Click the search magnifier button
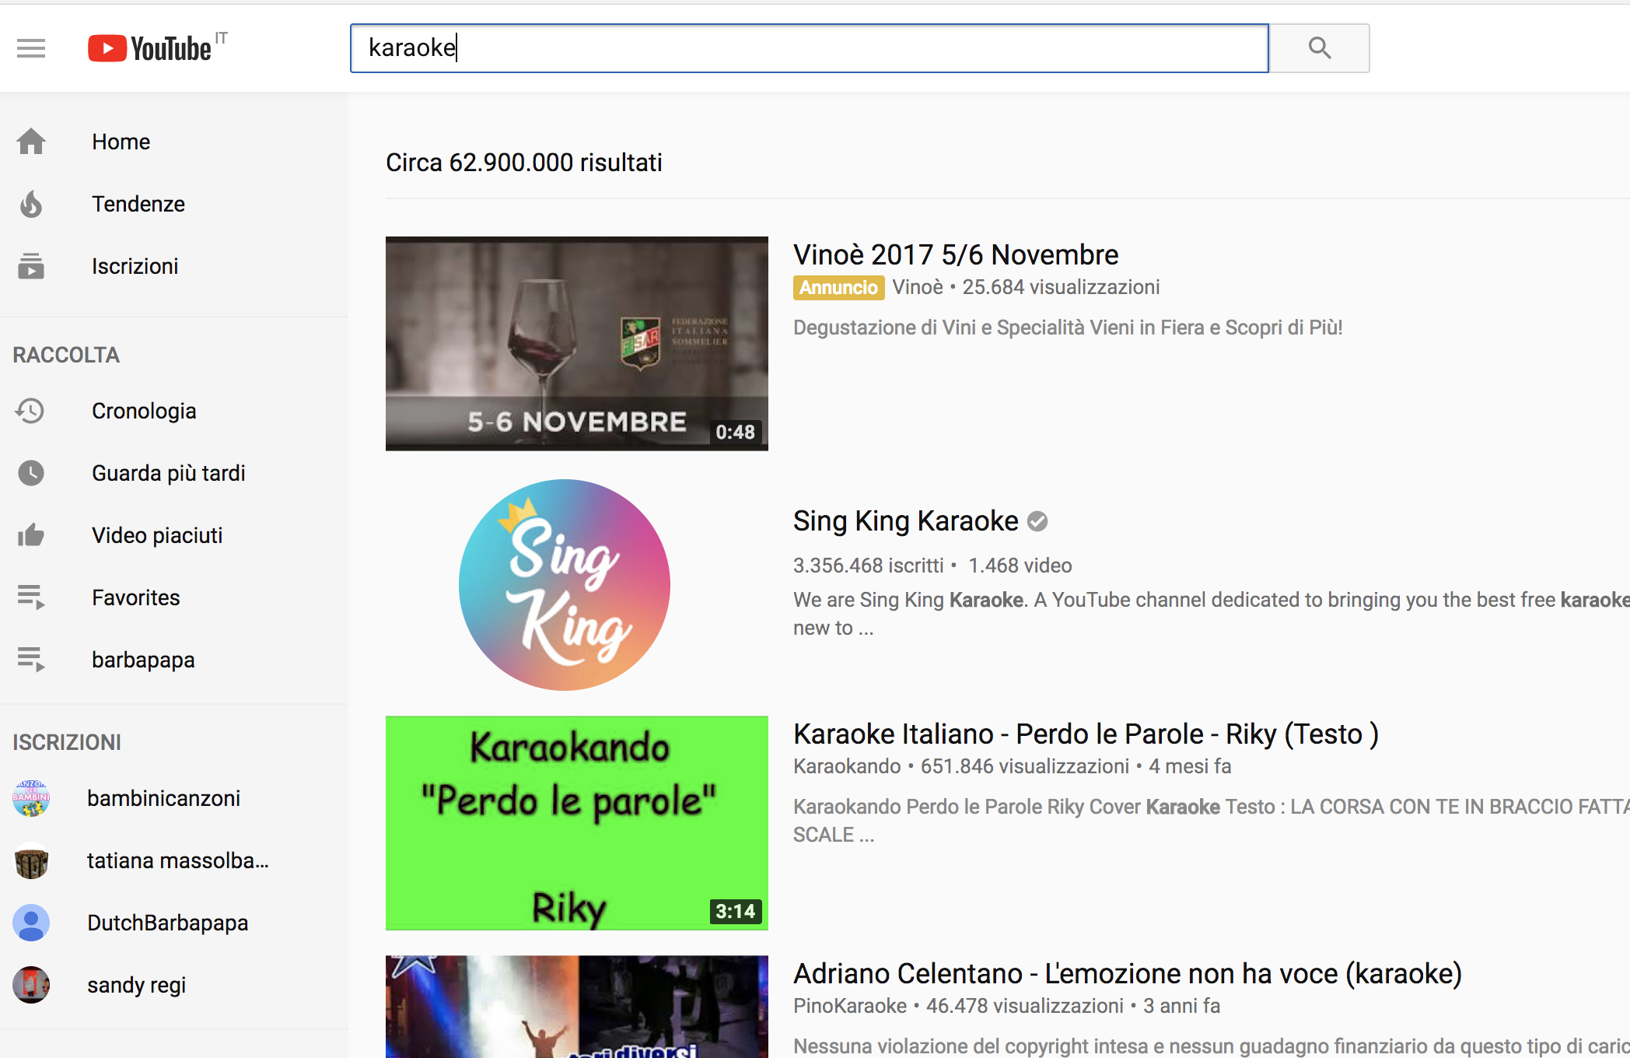Screen dimensions: 1630x1058 coord(1320,48)
